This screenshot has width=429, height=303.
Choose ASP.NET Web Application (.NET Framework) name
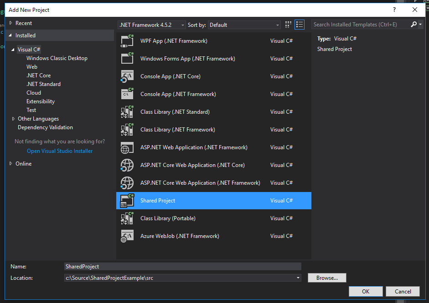pyautogui.click(x=194, y=147)
